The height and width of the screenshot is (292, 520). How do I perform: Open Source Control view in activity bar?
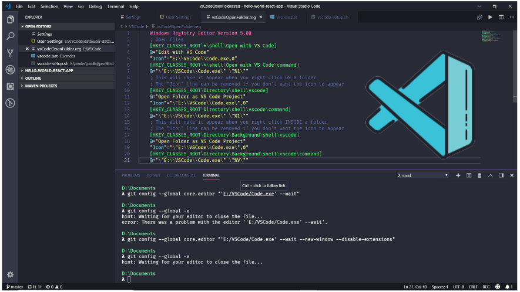10,53
